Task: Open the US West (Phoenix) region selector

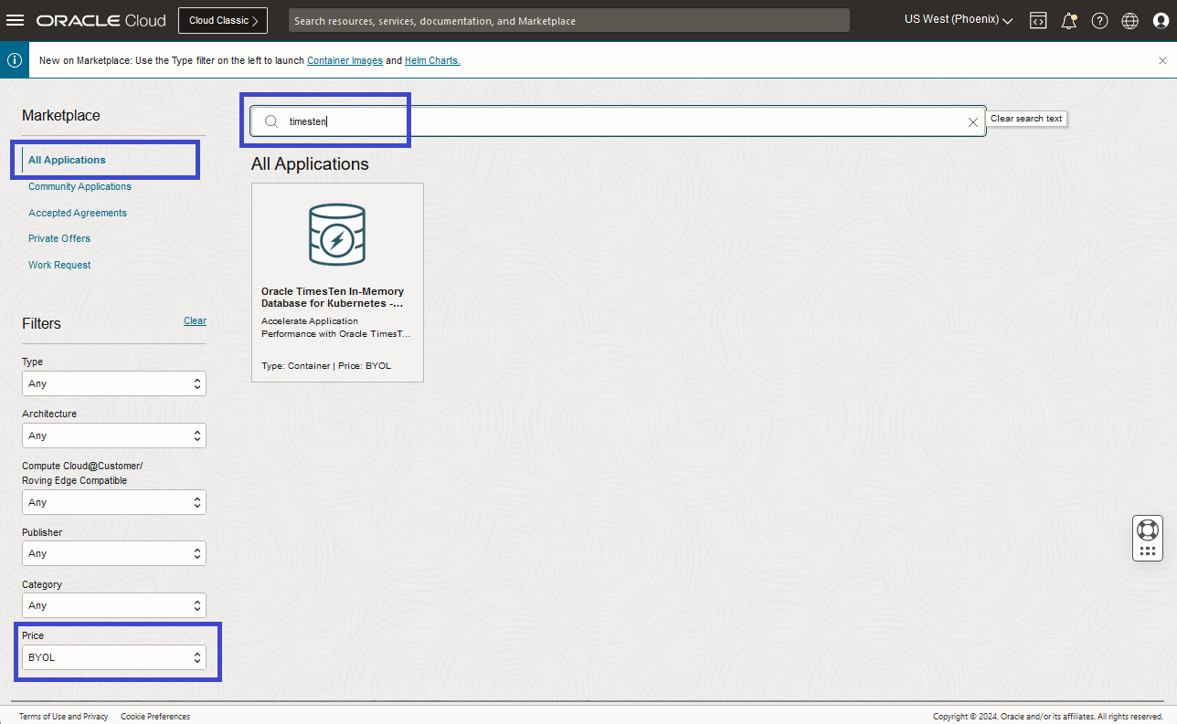Action: (959, 20)
